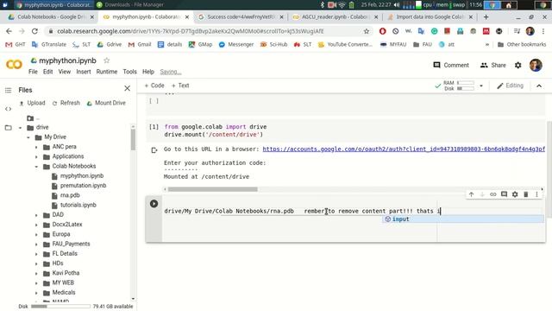Image resolution: width=552 pixels, height=311 pixels.
Task: Open the Insert menu
Action: 84,72
